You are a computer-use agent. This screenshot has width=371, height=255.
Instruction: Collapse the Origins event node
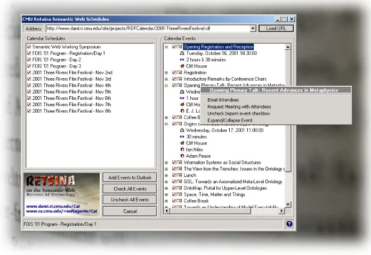point(166,124)
